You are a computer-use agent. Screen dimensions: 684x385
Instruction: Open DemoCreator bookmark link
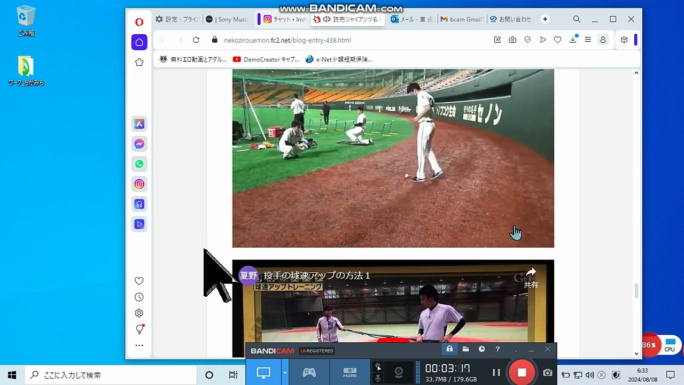click(x=266, y=59)
